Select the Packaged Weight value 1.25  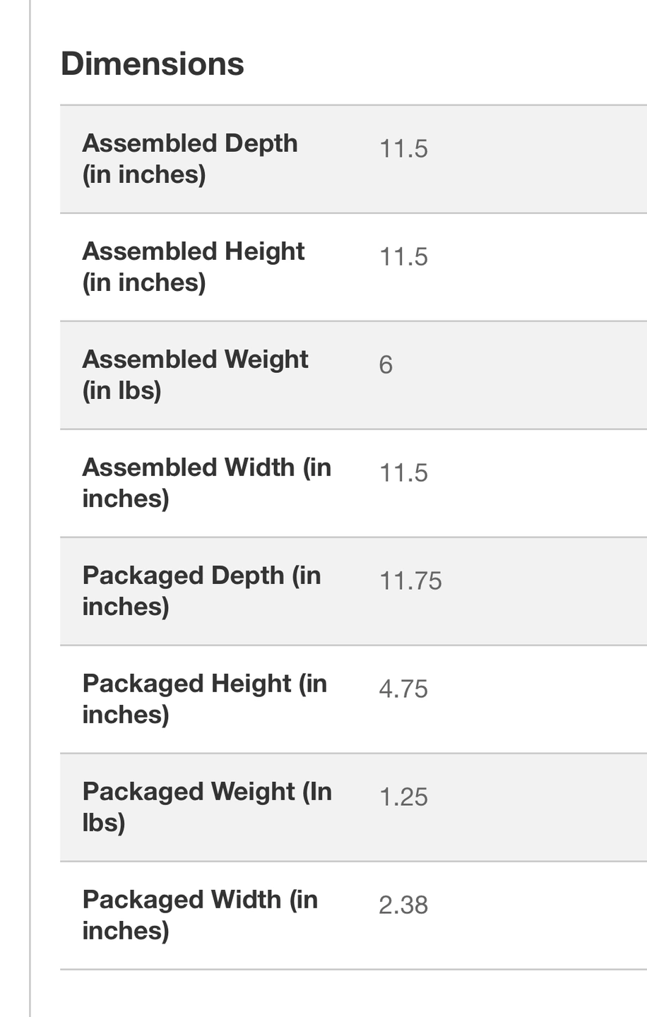(x=403, y=797)
